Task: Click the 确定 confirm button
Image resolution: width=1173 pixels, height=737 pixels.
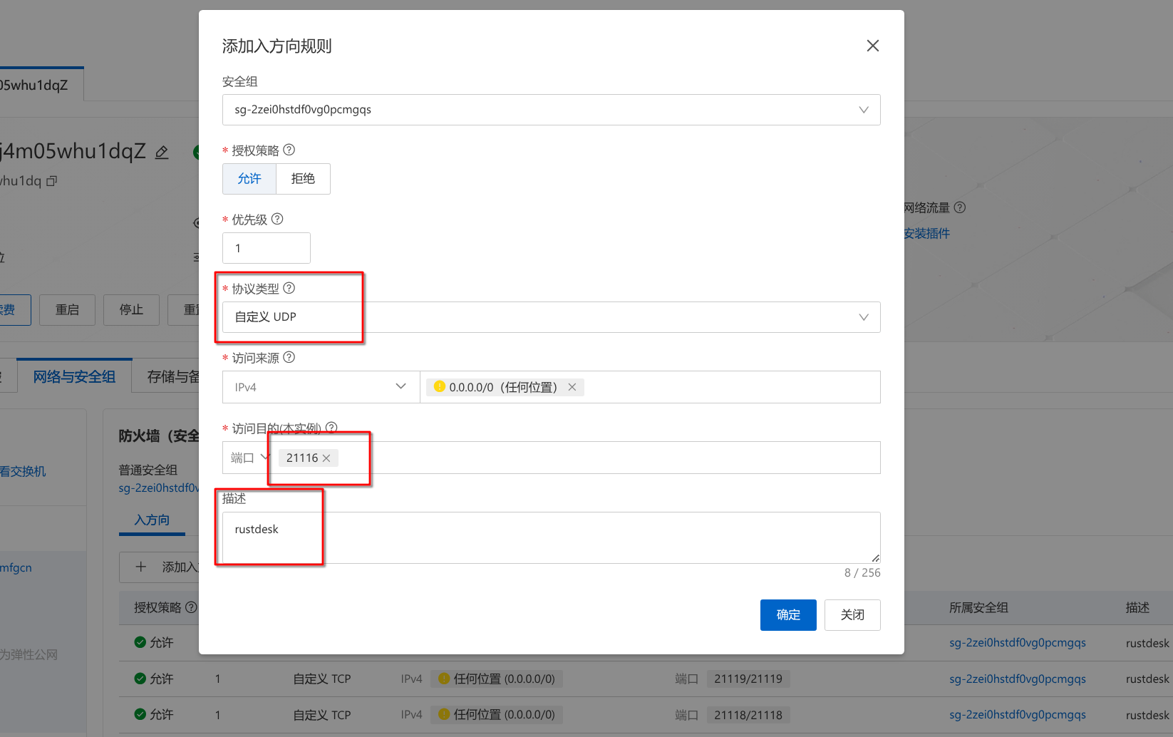Action: tap(788, 615)
